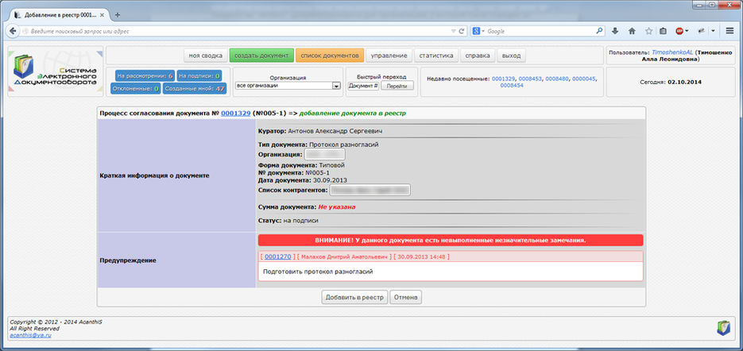
Task: Click 'Созданные мной: 47' counter button
Action: 195,89
